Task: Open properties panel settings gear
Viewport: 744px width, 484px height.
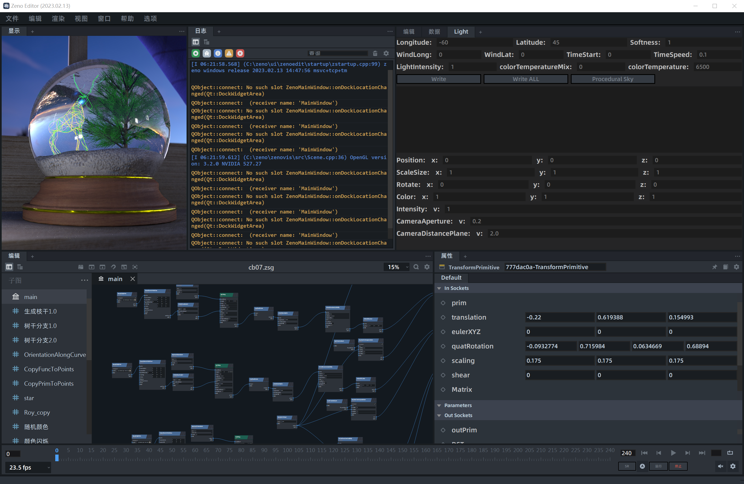Action: [x=737, y=267]
